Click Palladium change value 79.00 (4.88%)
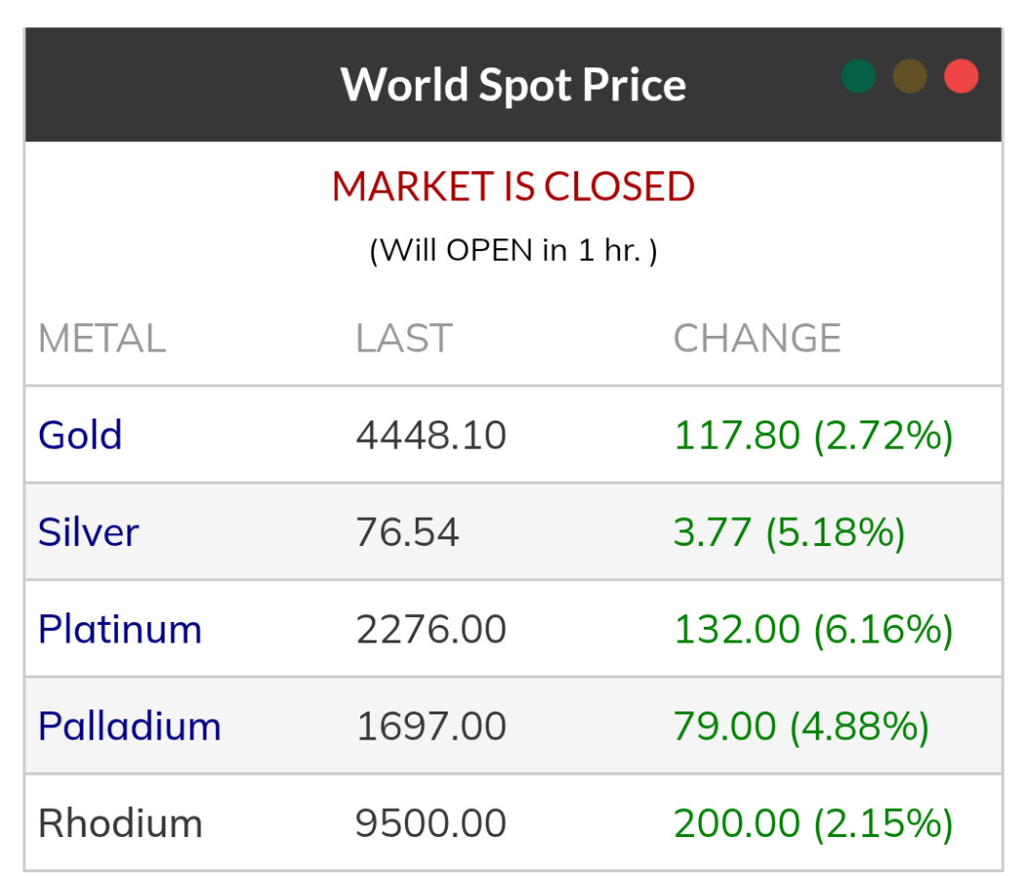The image size is (1027, 876). coord(801,727)
